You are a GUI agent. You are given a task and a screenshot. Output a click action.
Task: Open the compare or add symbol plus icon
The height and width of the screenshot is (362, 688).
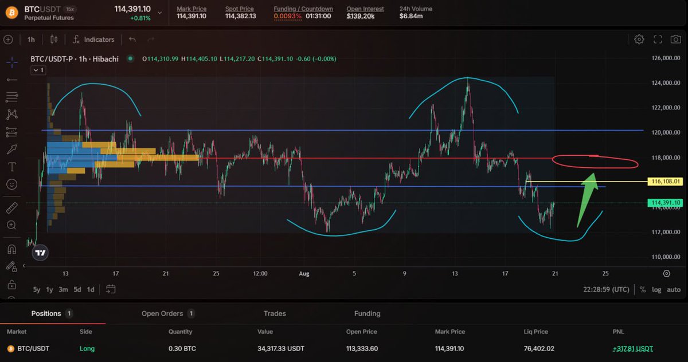coord(8,40)
